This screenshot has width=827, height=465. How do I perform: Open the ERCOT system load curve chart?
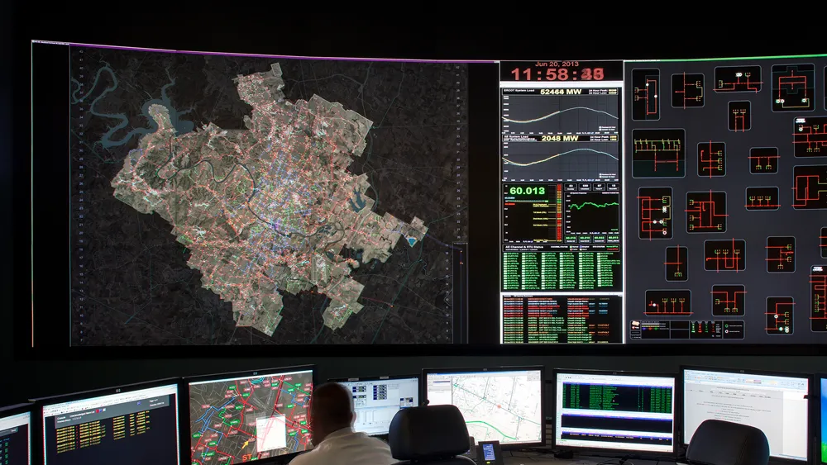(x=561, y=114)
